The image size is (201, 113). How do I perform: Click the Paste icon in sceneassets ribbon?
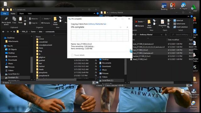click(x=20, y=20)
